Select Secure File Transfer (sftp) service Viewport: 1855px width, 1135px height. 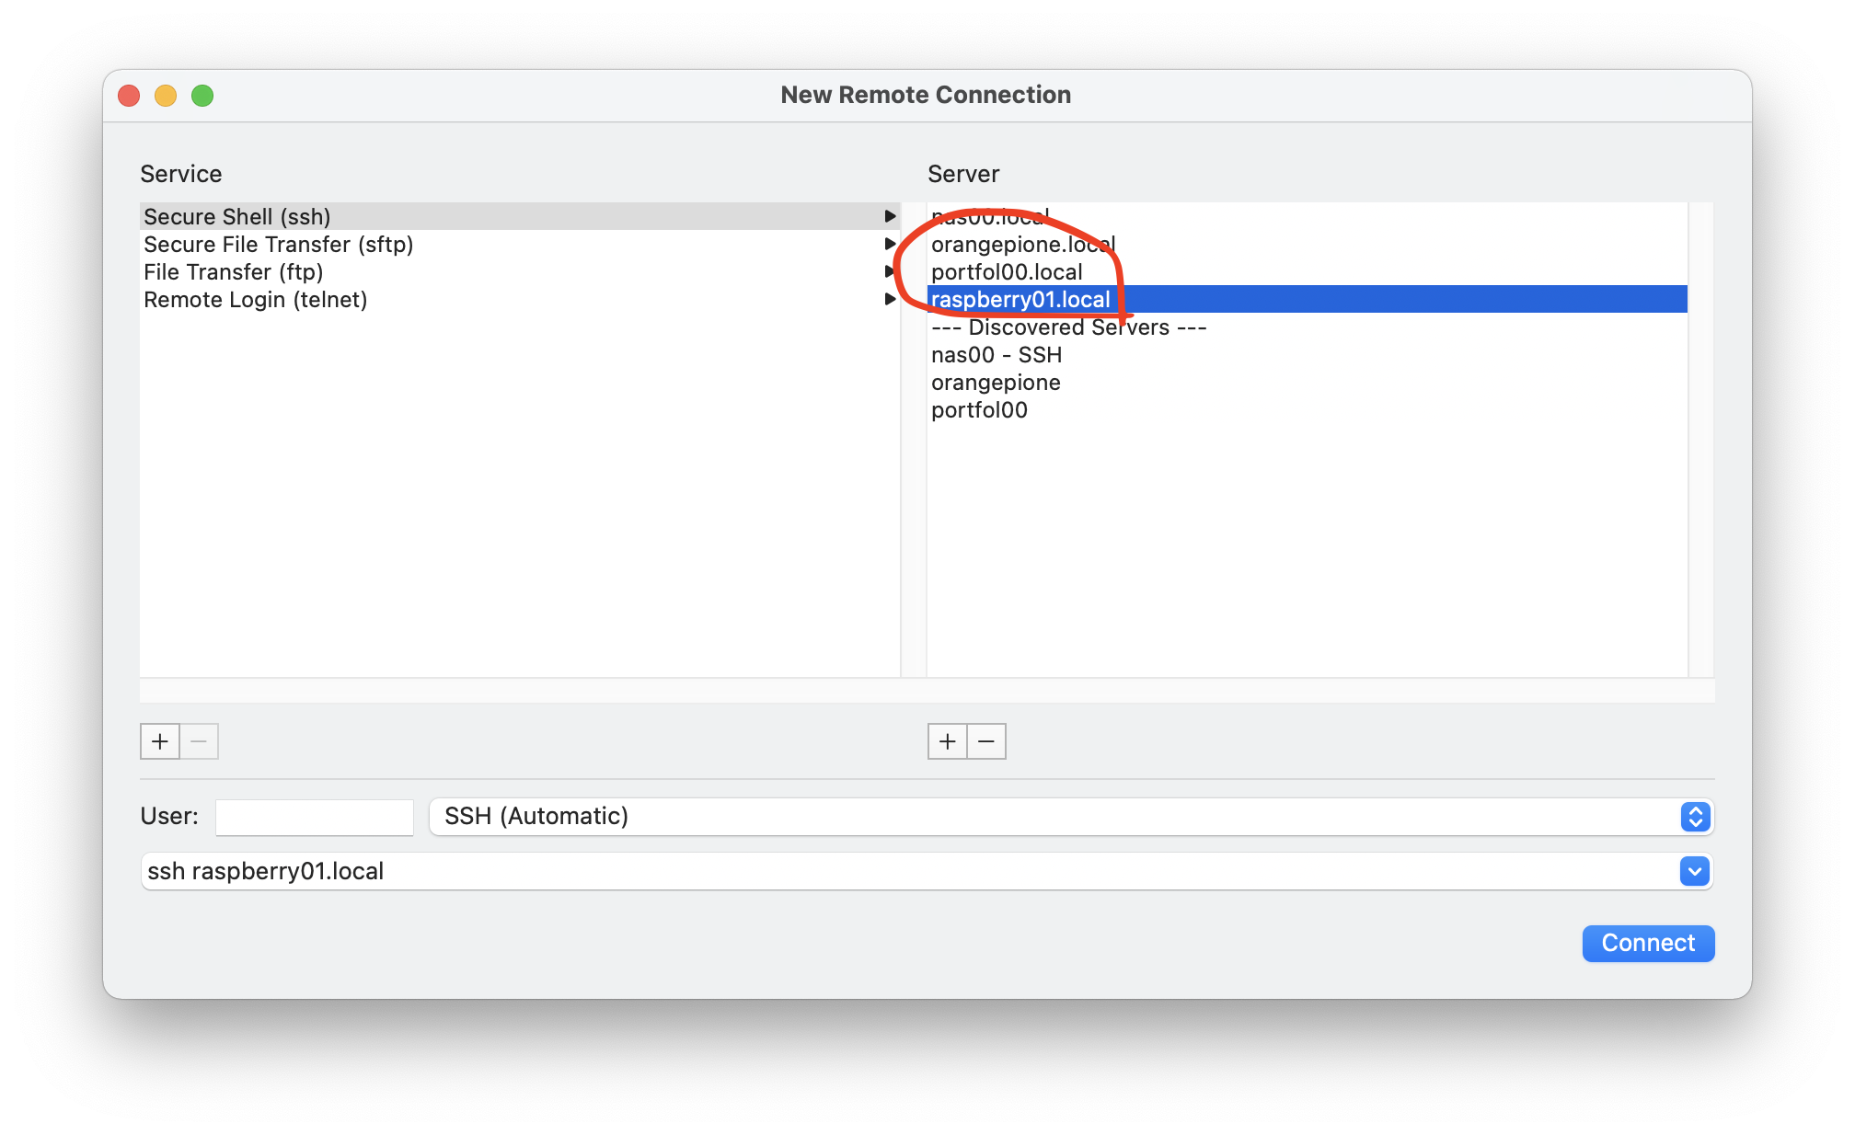278,245
